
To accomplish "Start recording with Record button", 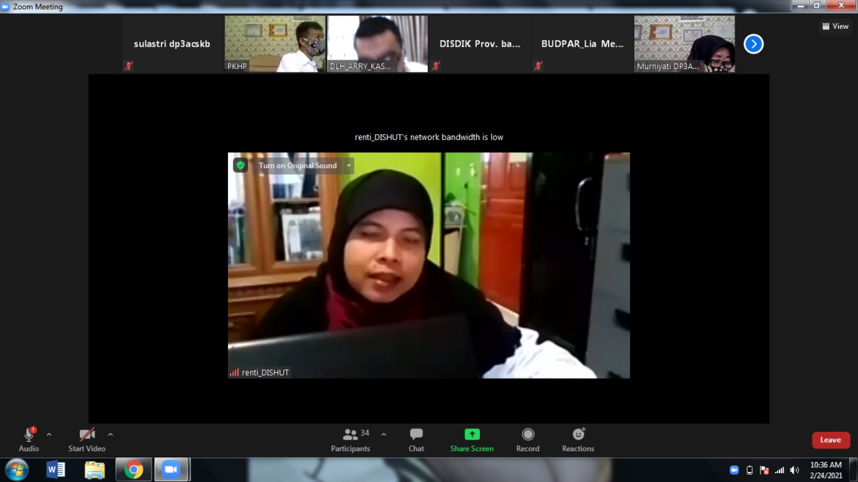I will (x=528, y=439).
